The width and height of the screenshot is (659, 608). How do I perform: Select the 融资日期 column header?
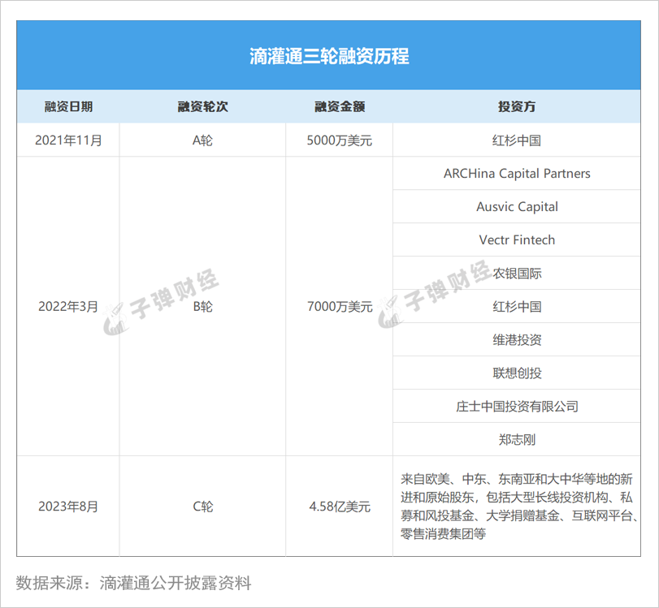[68, 106]
